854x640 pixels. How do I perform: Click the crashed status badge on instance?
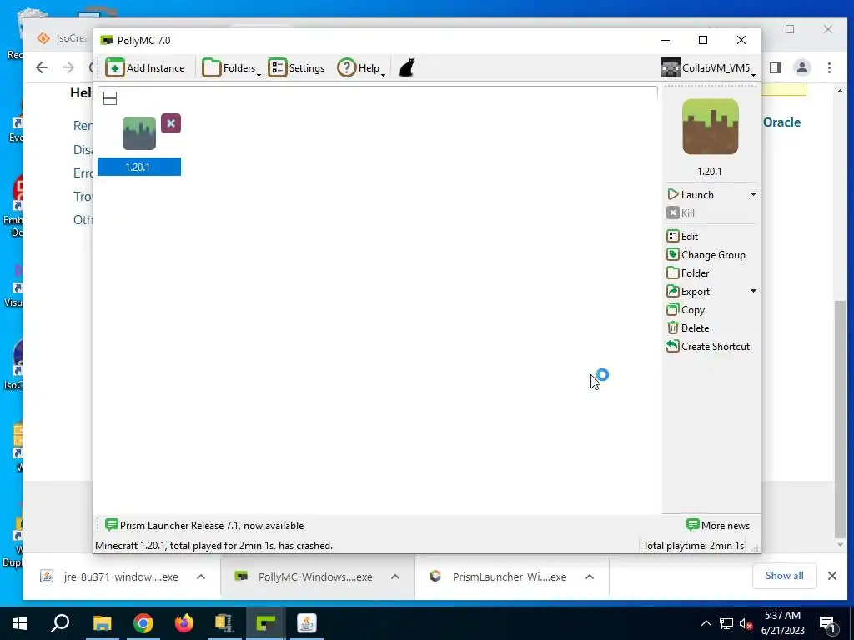coord(171,123)
